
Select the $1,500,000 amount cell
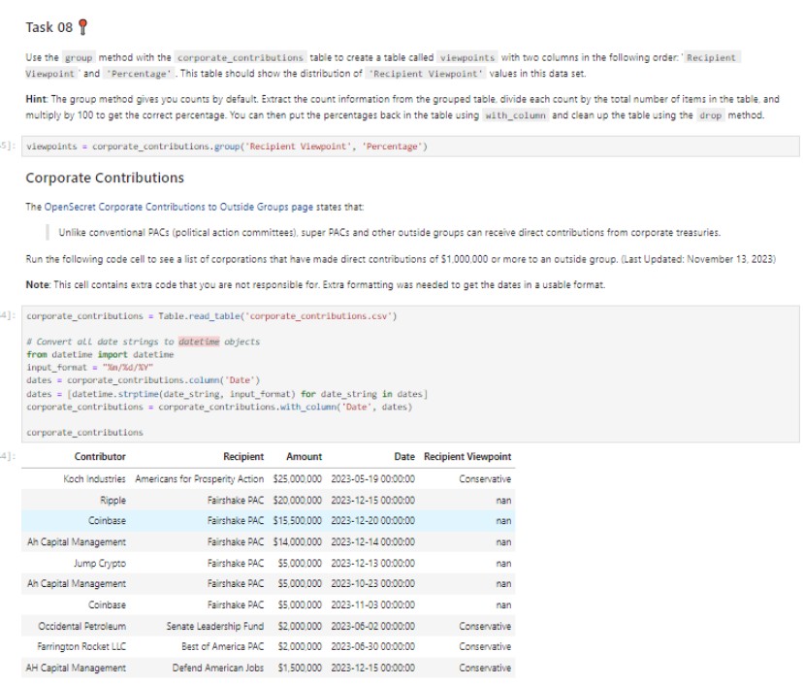click(300, 669)
